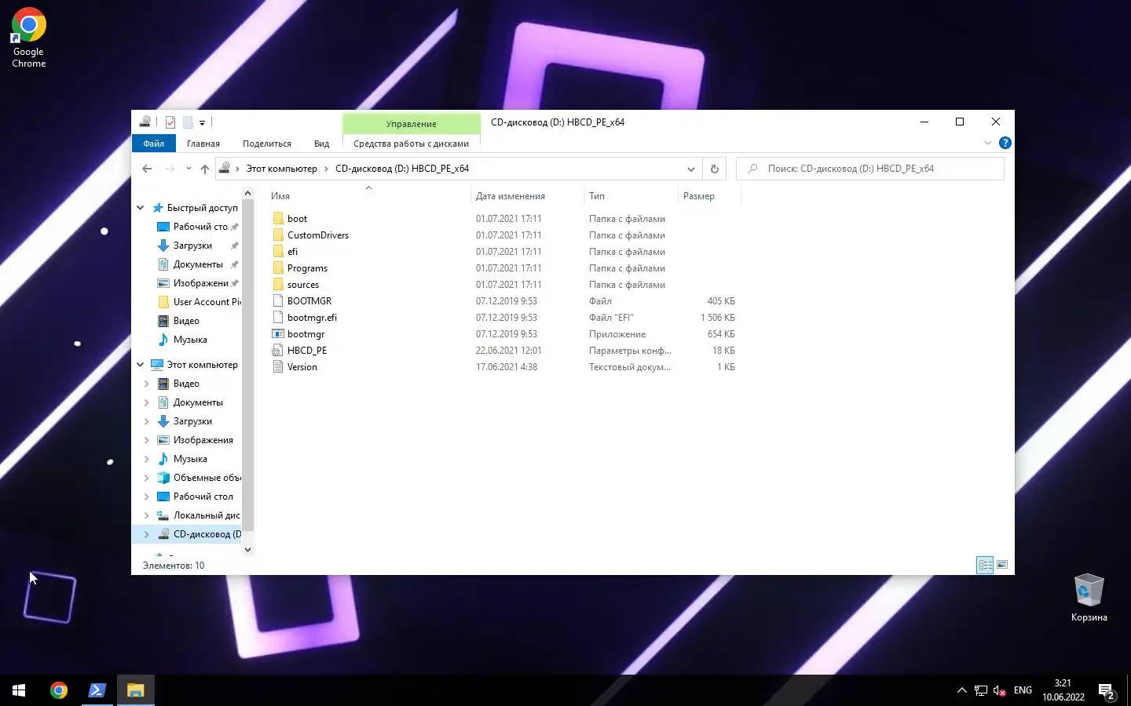Click the muted volume tray icon
The height and width of the screenshot is (706, 1131).
point(999,691)
